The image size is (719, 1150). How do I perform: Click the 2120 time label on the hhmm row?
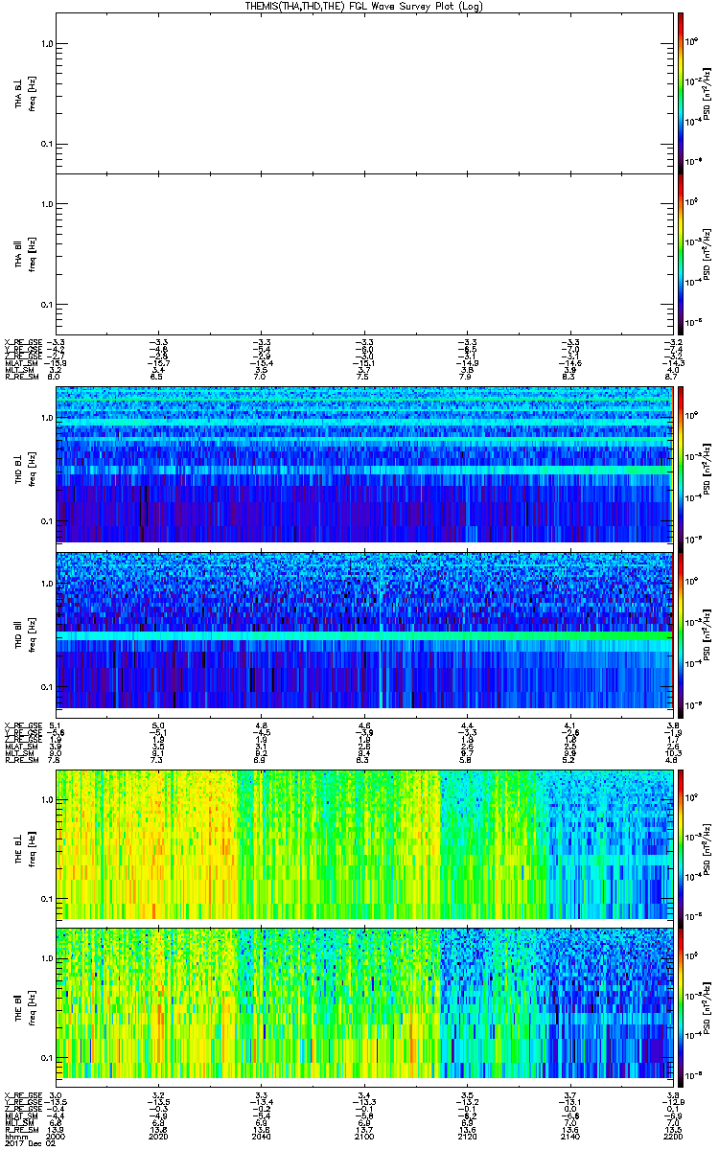[467, 1137]
